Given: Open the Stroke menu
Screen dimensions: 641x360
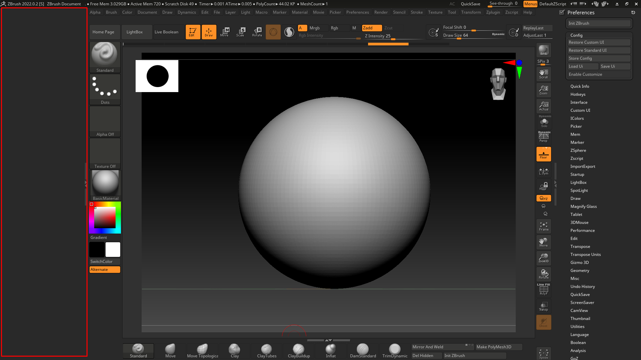Looking at the screenshot, I should pos(417,12).
